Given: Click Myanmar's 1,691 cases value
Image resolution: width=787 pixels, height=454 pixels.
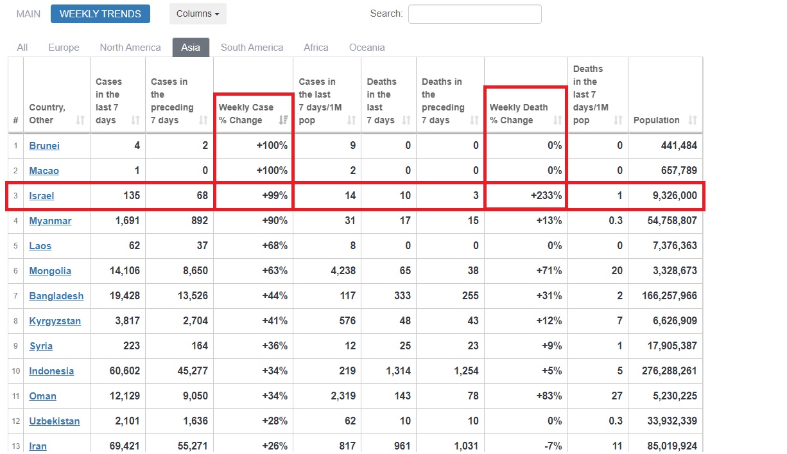Looking at the screenshot, I should pyautogui.click(x=127, y=221).
